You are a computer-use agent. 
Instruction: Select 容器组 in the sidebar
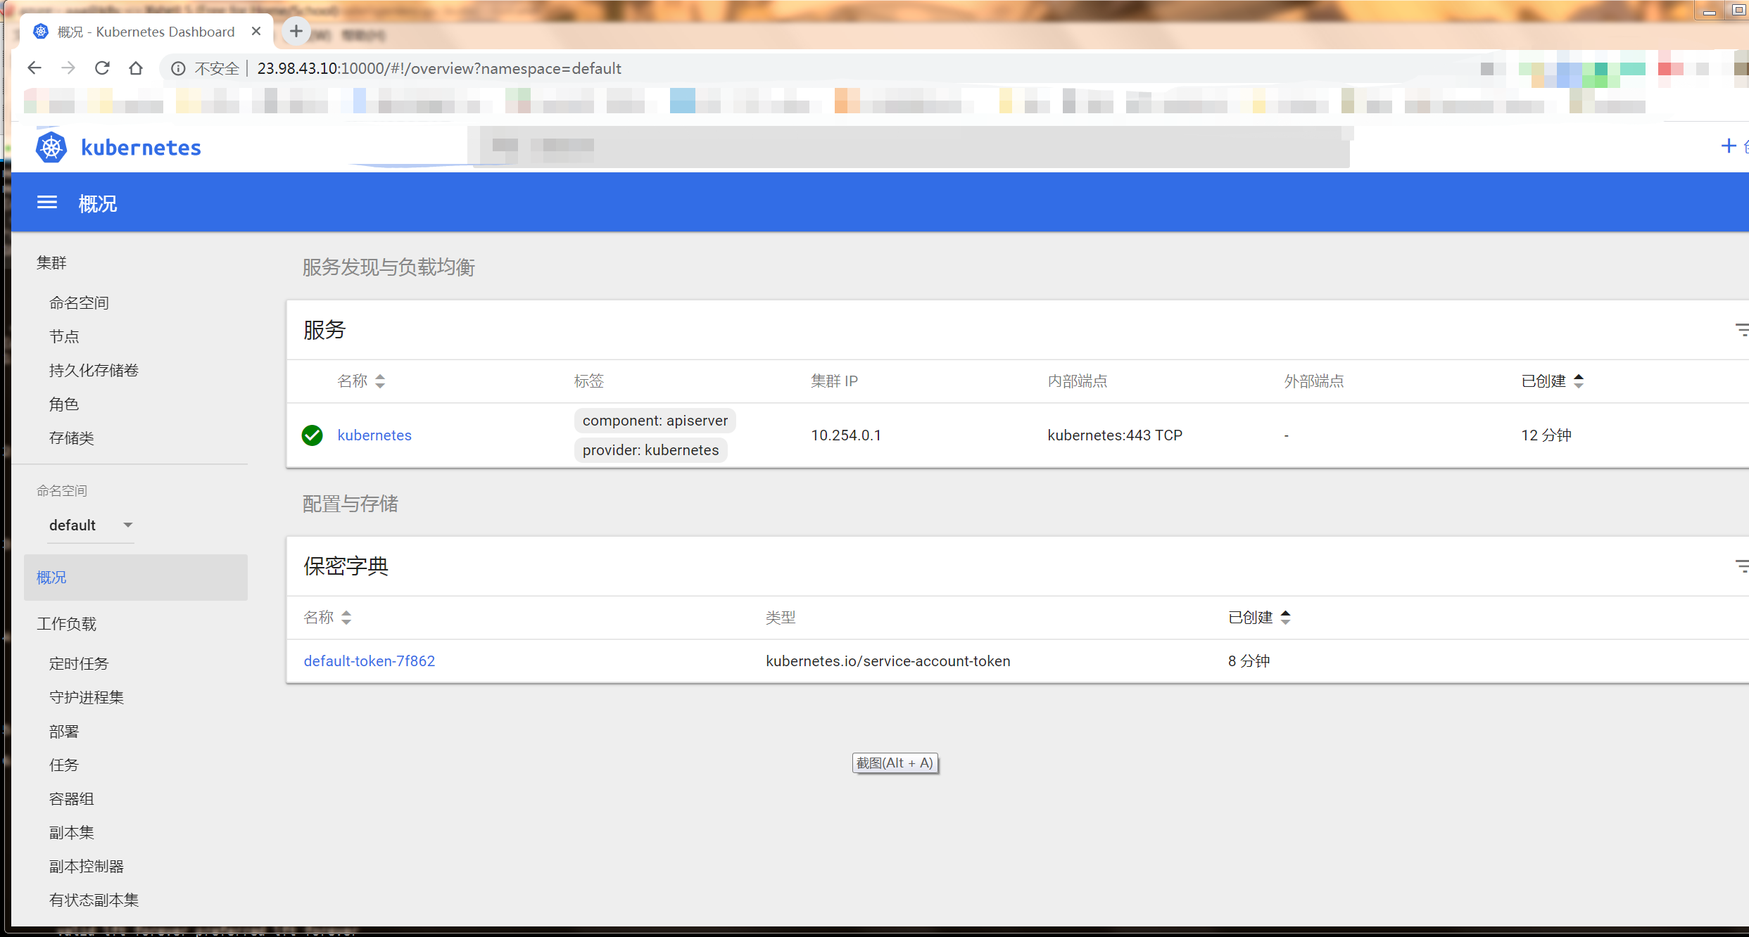(71, 799)
